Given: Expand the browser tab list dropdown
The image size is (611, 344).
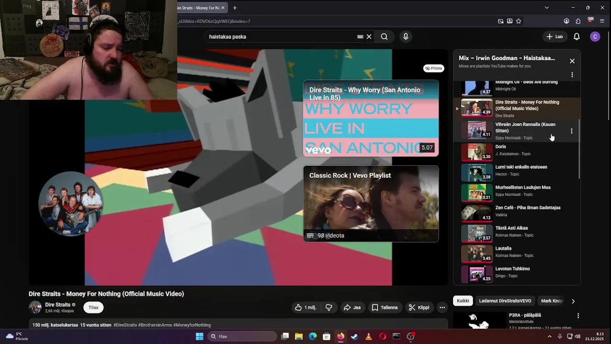Looking at the screenshot, I should (547, 8).
